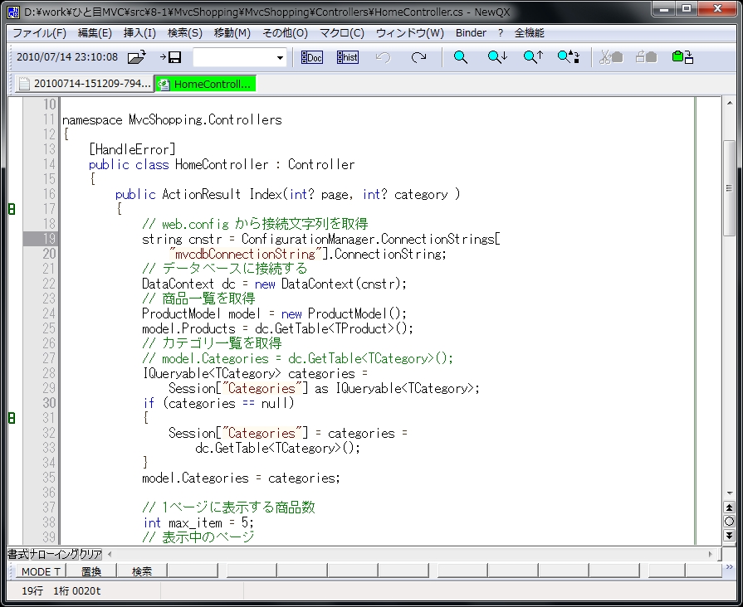Click the magnifier search icon
The height and width of the screenshot is (607, 743).
click(460, 57)
